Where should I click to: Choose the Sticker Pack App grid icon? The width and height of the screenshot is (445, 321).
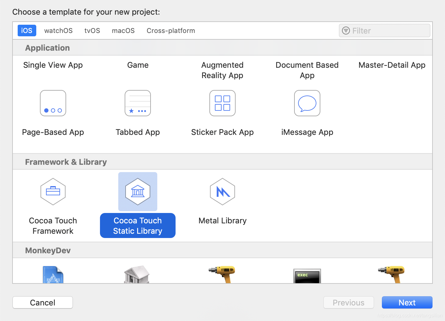click(x=222, y=103)
